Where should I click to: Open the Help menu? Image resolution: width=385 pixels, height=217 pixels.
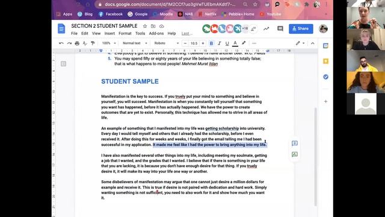click(171, 34)
